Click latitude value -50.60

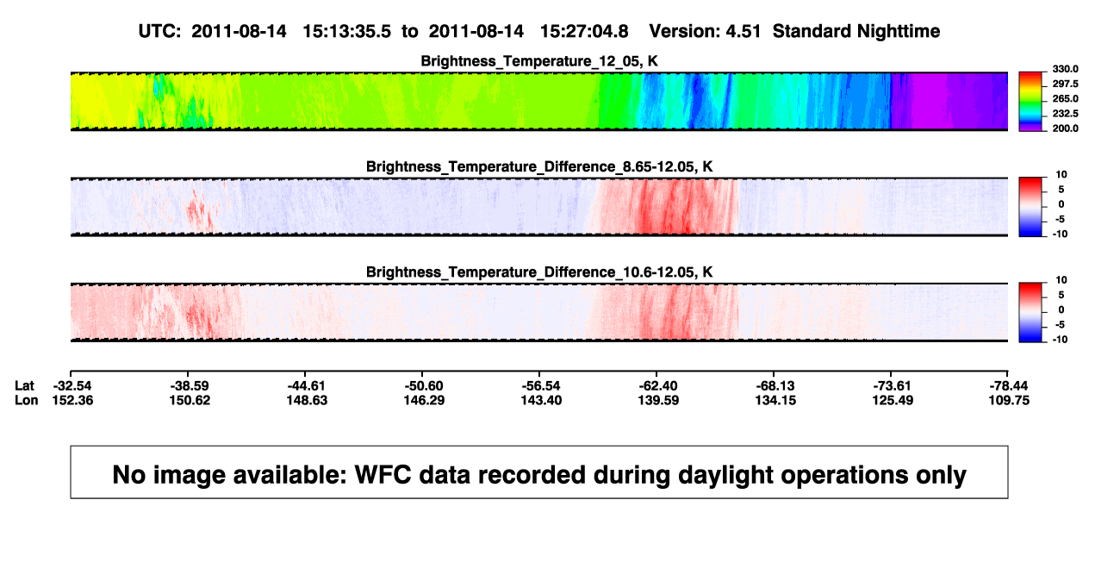tap(423, 385)
